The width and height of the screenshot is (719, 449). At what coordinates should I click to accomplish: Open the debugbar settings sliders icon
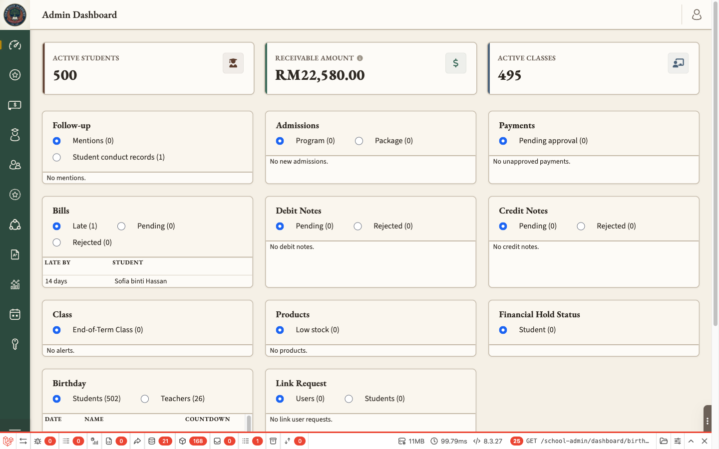[678, 441]
